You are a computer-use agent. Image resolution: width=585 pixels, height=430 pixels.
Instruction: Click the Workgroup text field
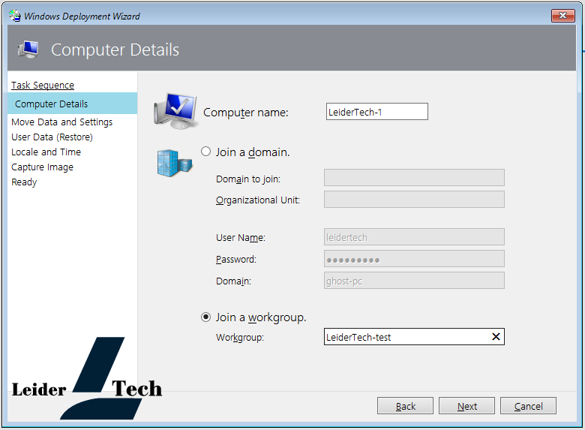coord(414,337)
